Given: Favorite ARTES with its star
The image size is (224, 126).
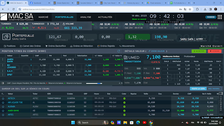Looking at the screenshot, I should [x=3, y=115].
